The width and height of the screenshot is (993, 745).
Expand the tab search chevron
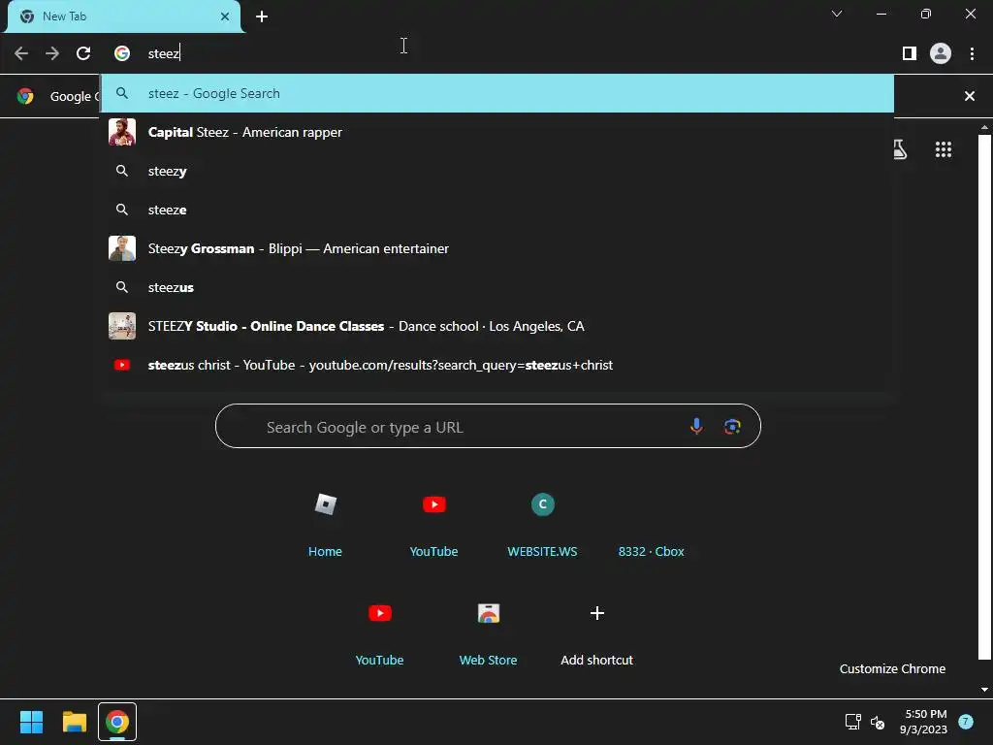pos(837,14)
